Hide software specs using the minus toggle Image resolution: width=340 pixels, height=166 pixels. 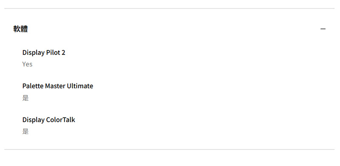(323, 29)
